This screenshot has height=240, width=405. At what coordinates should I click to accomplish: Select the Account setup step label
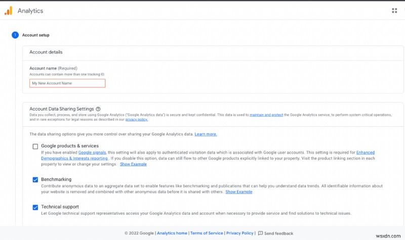[x=35, y=35]
